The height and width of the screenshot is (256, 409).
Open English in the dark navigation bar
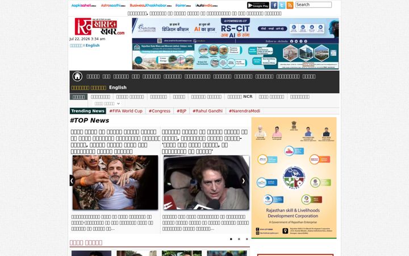pos(118,88)
